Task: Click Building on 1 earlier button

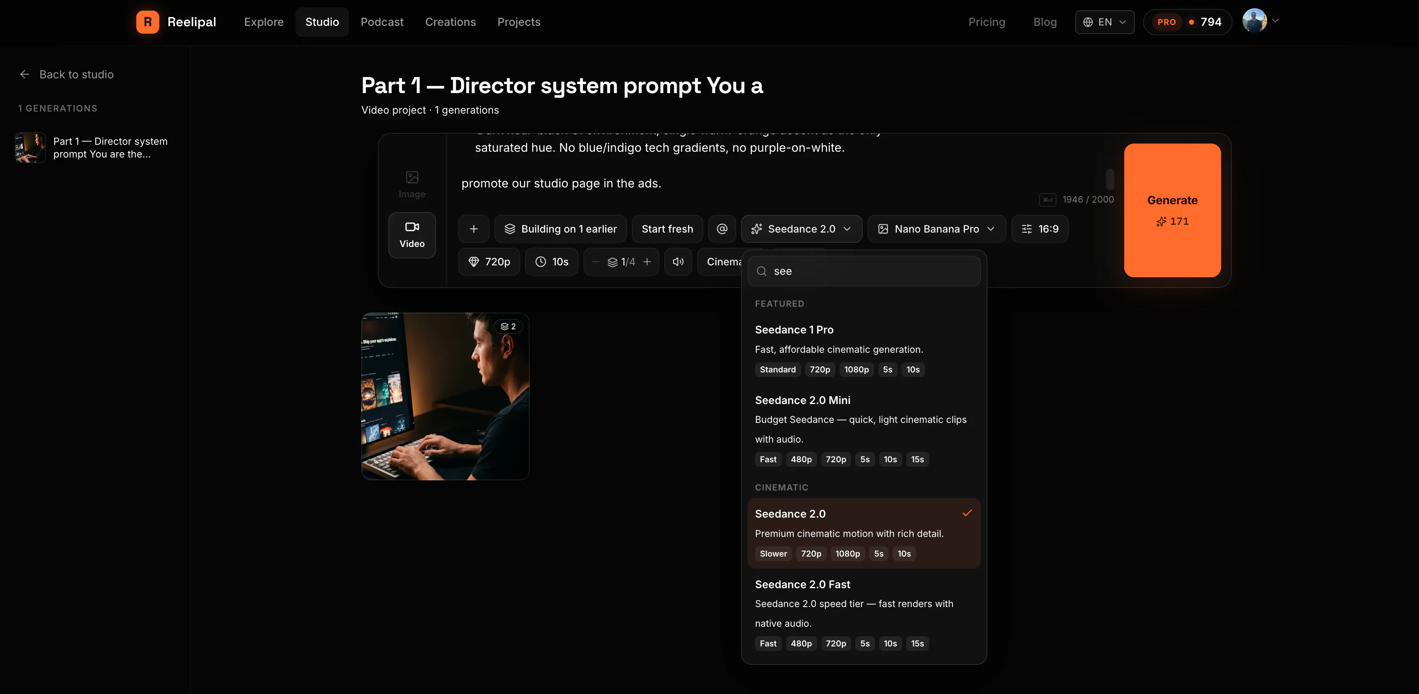Action: coord(560,229)
